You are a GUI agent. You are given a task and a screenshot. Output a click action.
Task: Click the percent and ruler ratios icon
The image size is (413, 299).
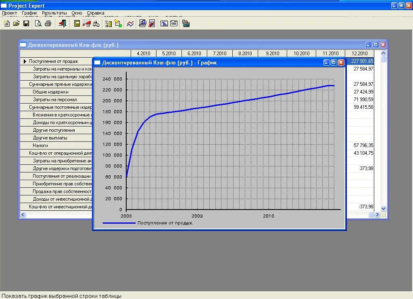coord(108,24)
